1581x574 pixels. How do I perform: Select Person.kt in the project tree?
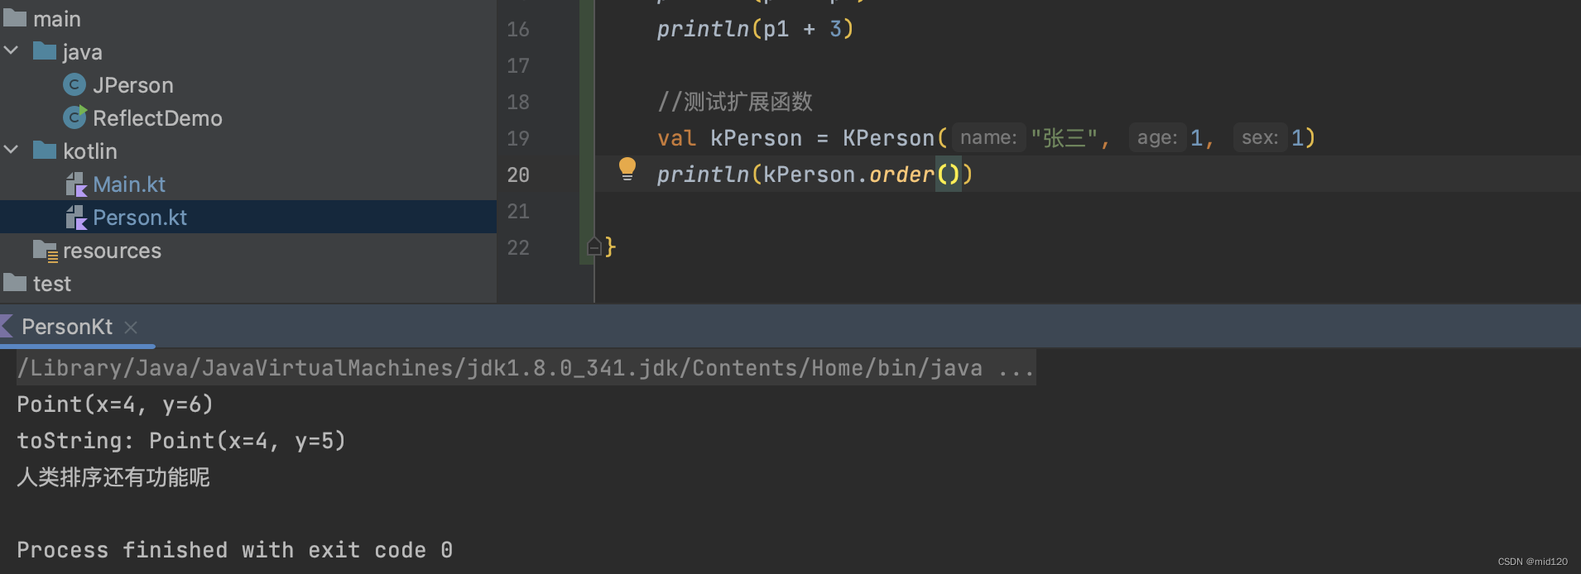140,218
